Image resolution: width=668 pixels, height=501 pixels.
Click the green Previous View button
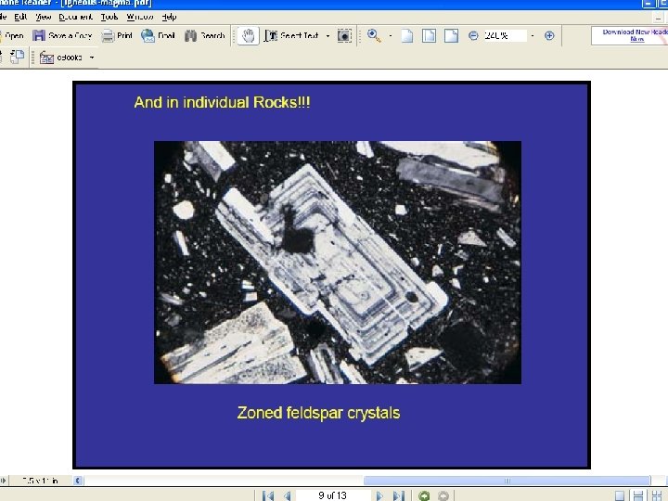tap(424, 495)
